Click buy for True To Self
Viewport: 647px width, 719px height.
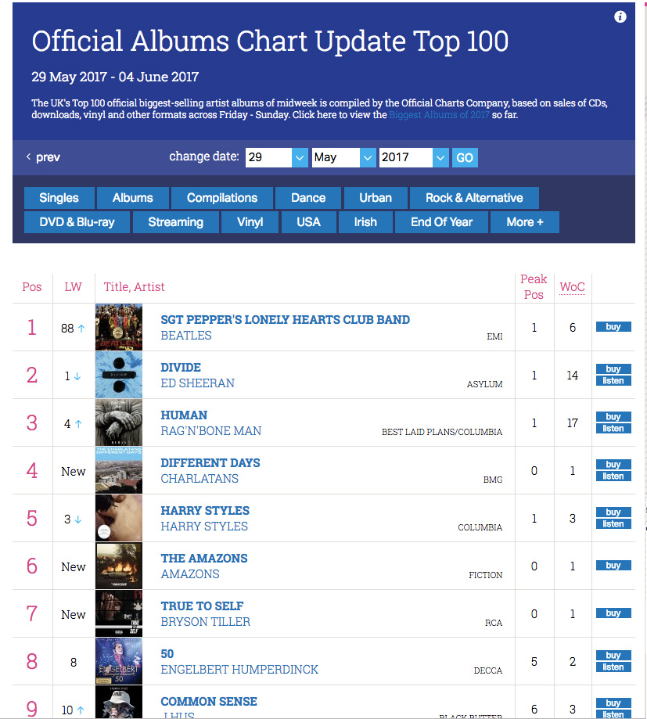613,613
